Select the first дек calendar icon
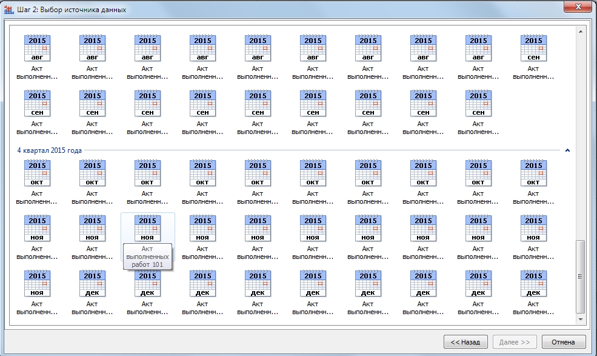 92,283
